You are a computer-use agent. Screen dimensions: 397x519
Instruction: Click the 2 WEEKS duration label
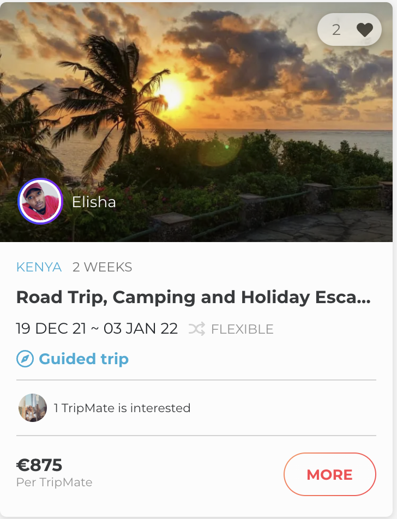102,267
